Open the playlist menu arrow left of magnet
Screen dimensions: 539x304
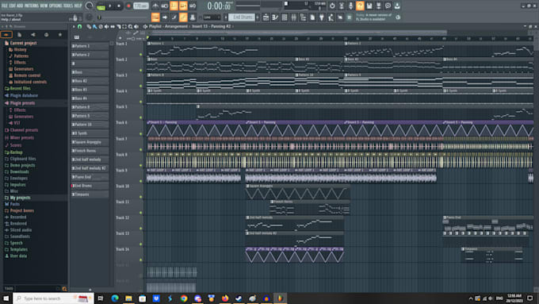click(x=73, y=26)
